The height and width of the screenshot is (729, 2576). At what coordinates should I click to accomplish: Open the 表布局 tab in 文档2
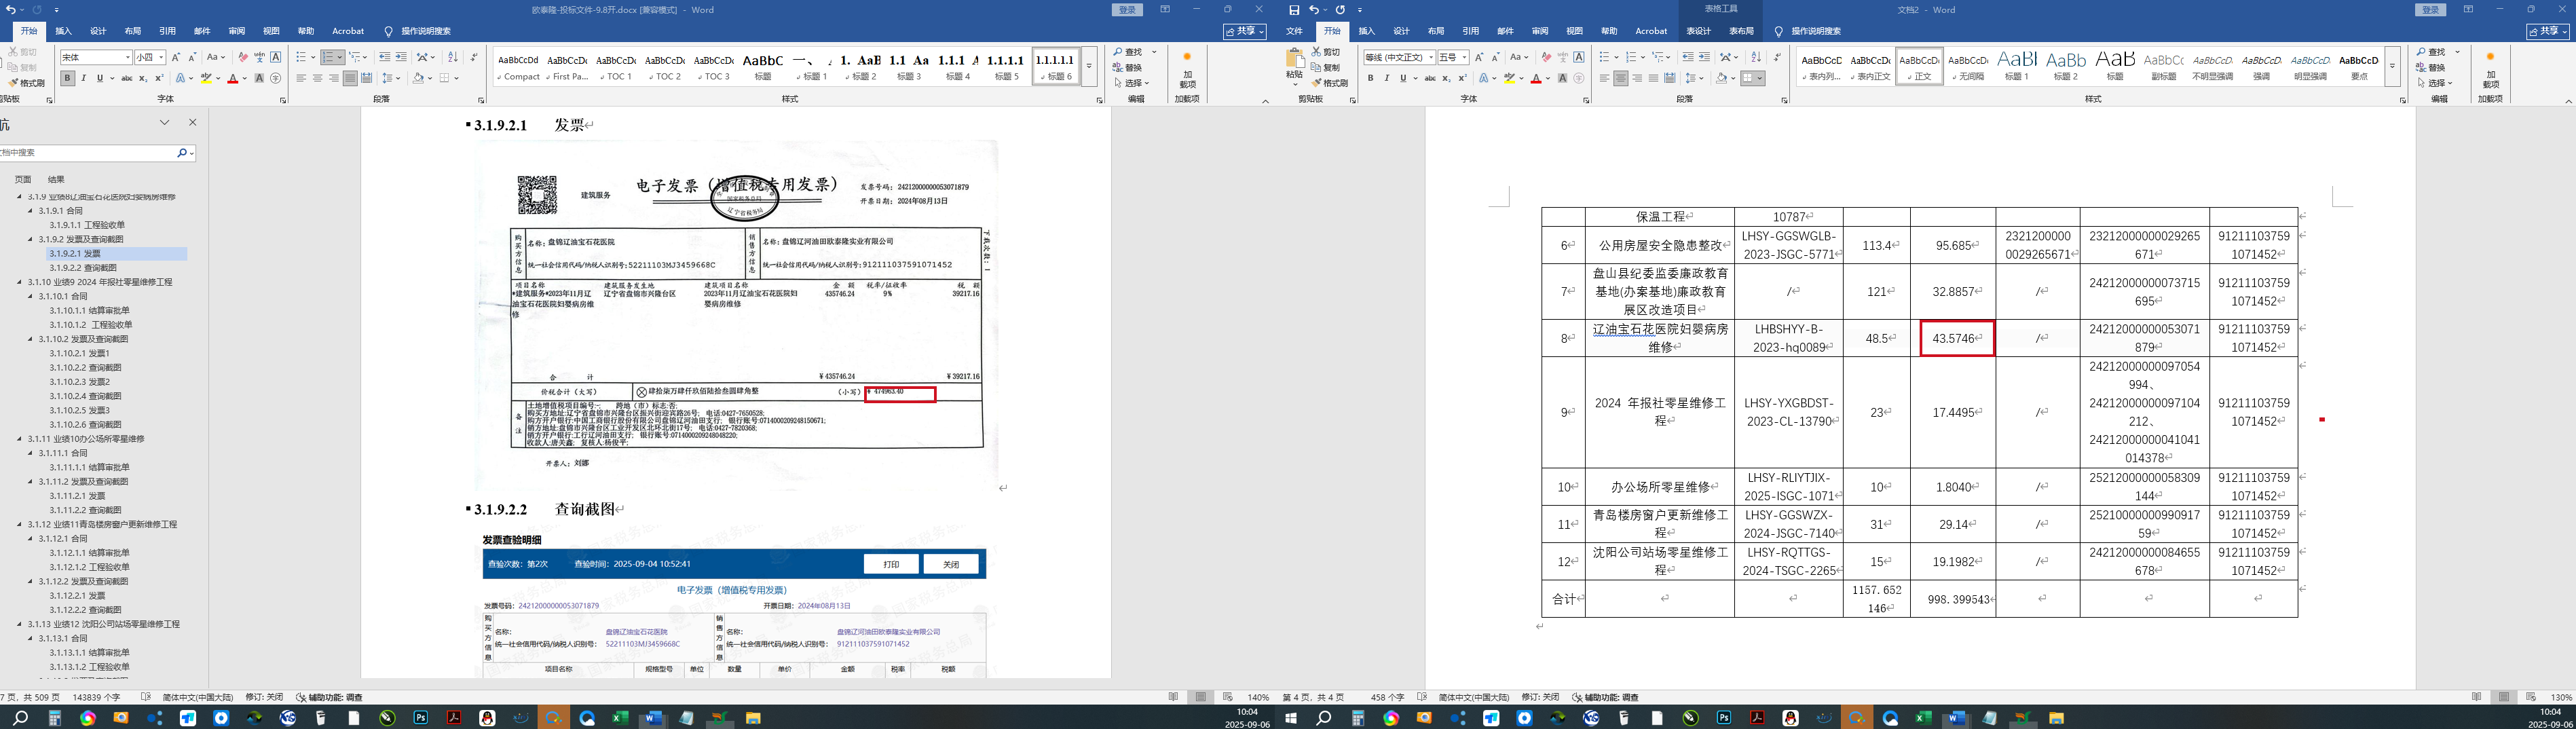pyautogui.click(x=1741, y=31)
